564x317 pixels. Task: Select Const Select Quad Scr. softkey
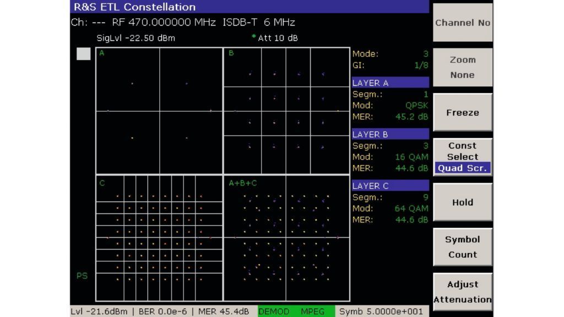pos(462,157)
